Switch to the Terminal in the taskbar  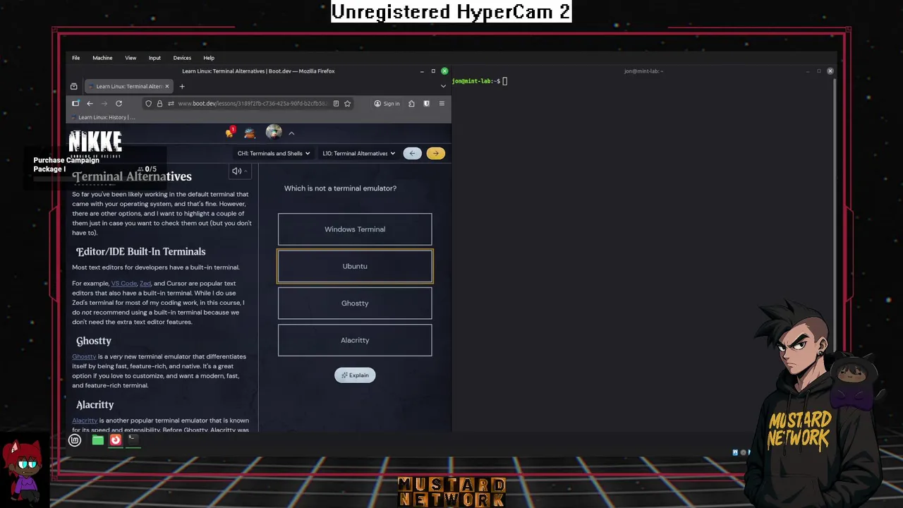pyautogui.click(x=132, y=439)
